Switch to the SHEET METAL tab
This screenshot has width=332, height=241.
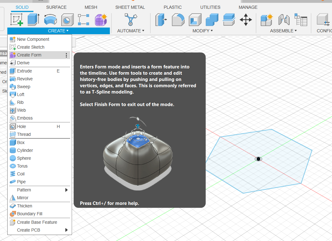[130, 7]
